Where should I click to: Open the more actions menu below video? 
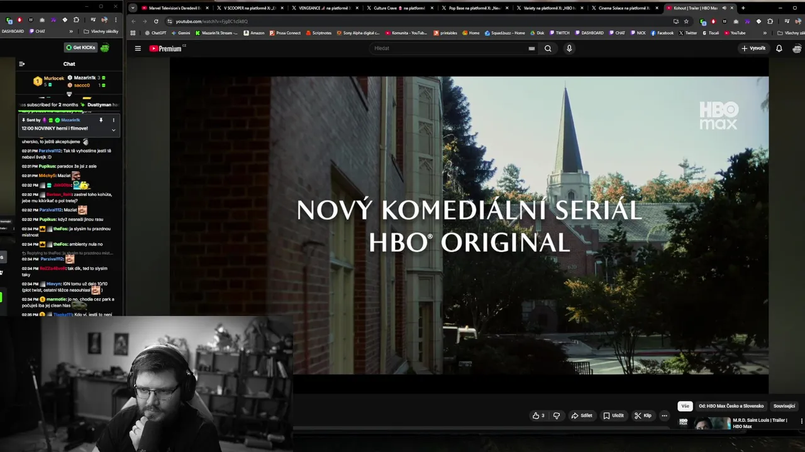[664, 416]
